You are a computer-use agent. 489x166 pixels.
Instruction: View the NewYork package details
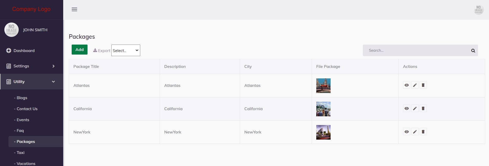coord(407,132)
